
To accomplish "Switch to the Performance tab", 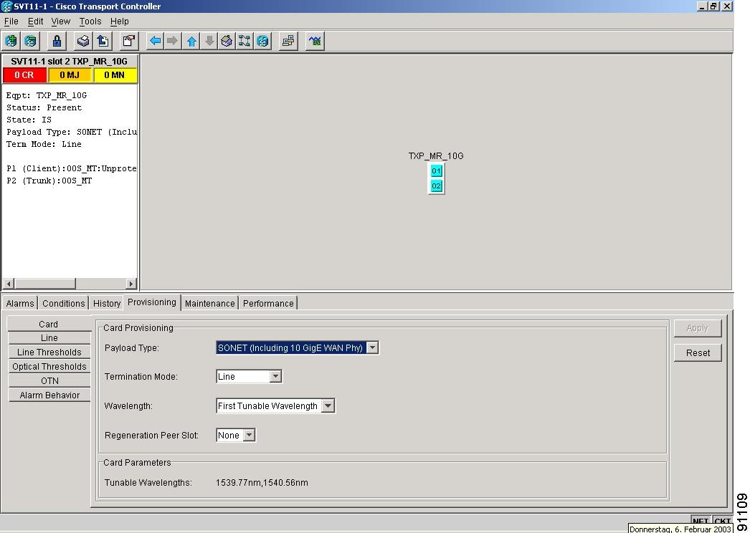I will click(268, 304).
